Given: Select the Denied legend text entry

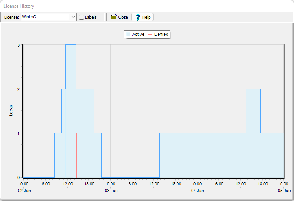Looking at the screenshot, I should coord(161,35).
